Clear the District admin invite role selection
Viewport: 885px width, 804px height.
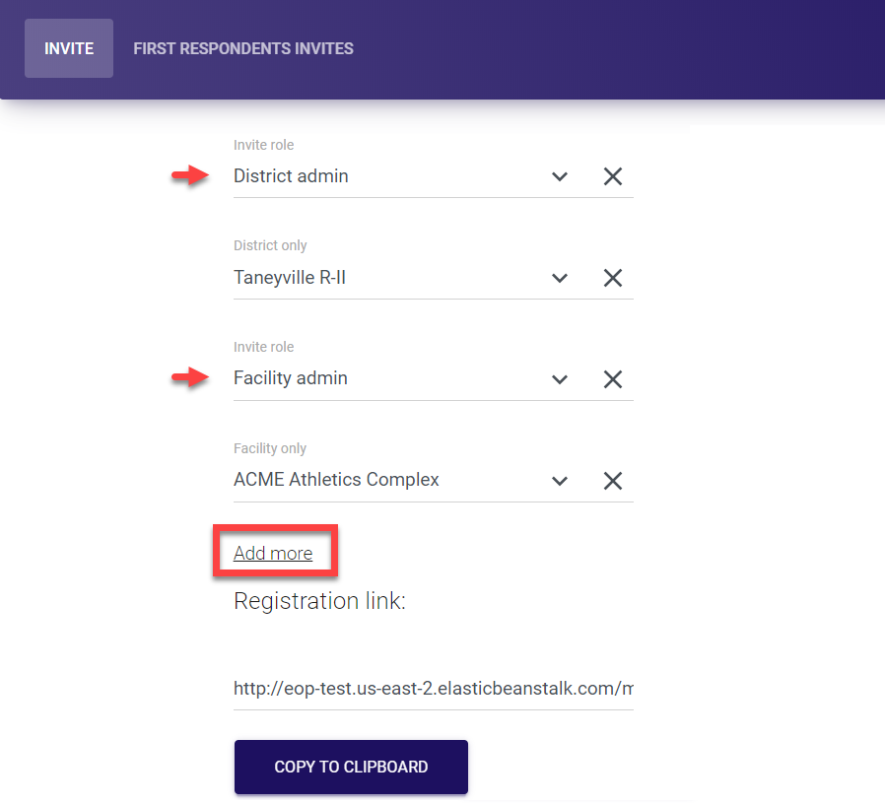click(613, 176)
